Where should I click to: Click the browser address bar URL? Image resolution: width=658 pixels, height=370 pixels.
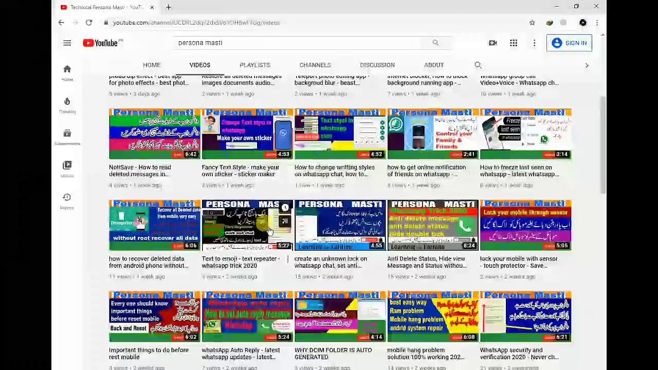pyautogui.click(x=196, y=23)
